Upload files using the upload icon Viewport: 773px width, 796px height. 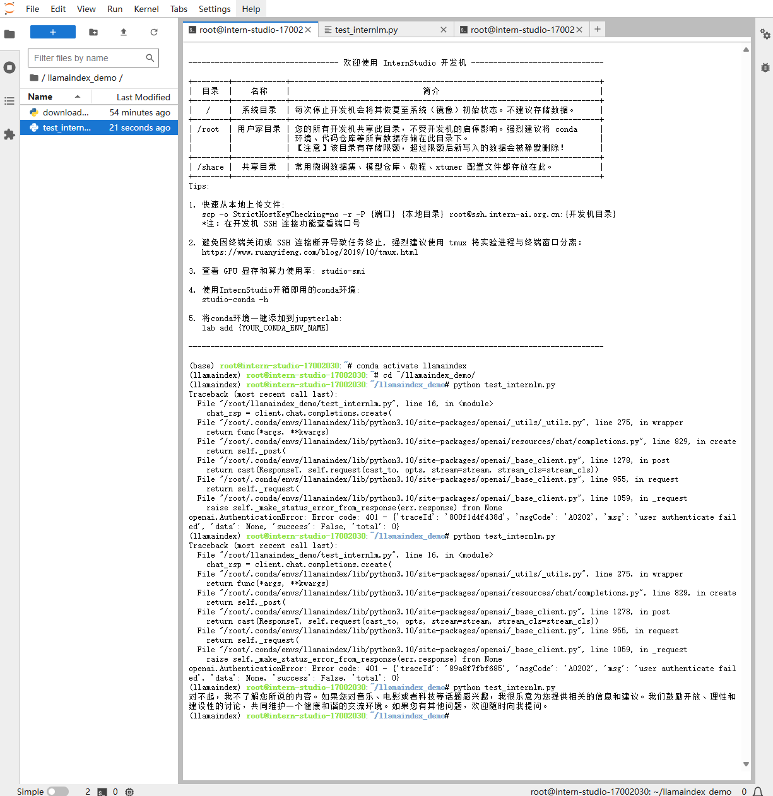(x=123, y=32)
